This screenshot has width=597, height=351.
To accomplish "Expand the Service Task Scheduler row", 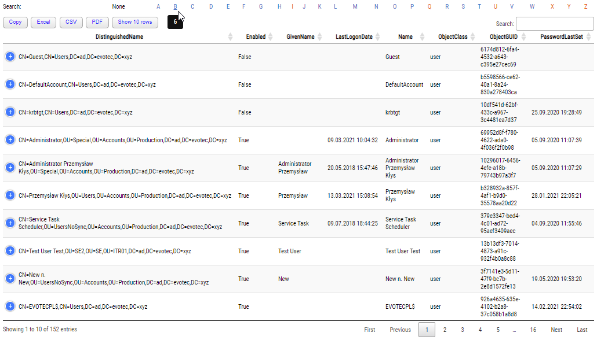I will click(x=10, y=223).
